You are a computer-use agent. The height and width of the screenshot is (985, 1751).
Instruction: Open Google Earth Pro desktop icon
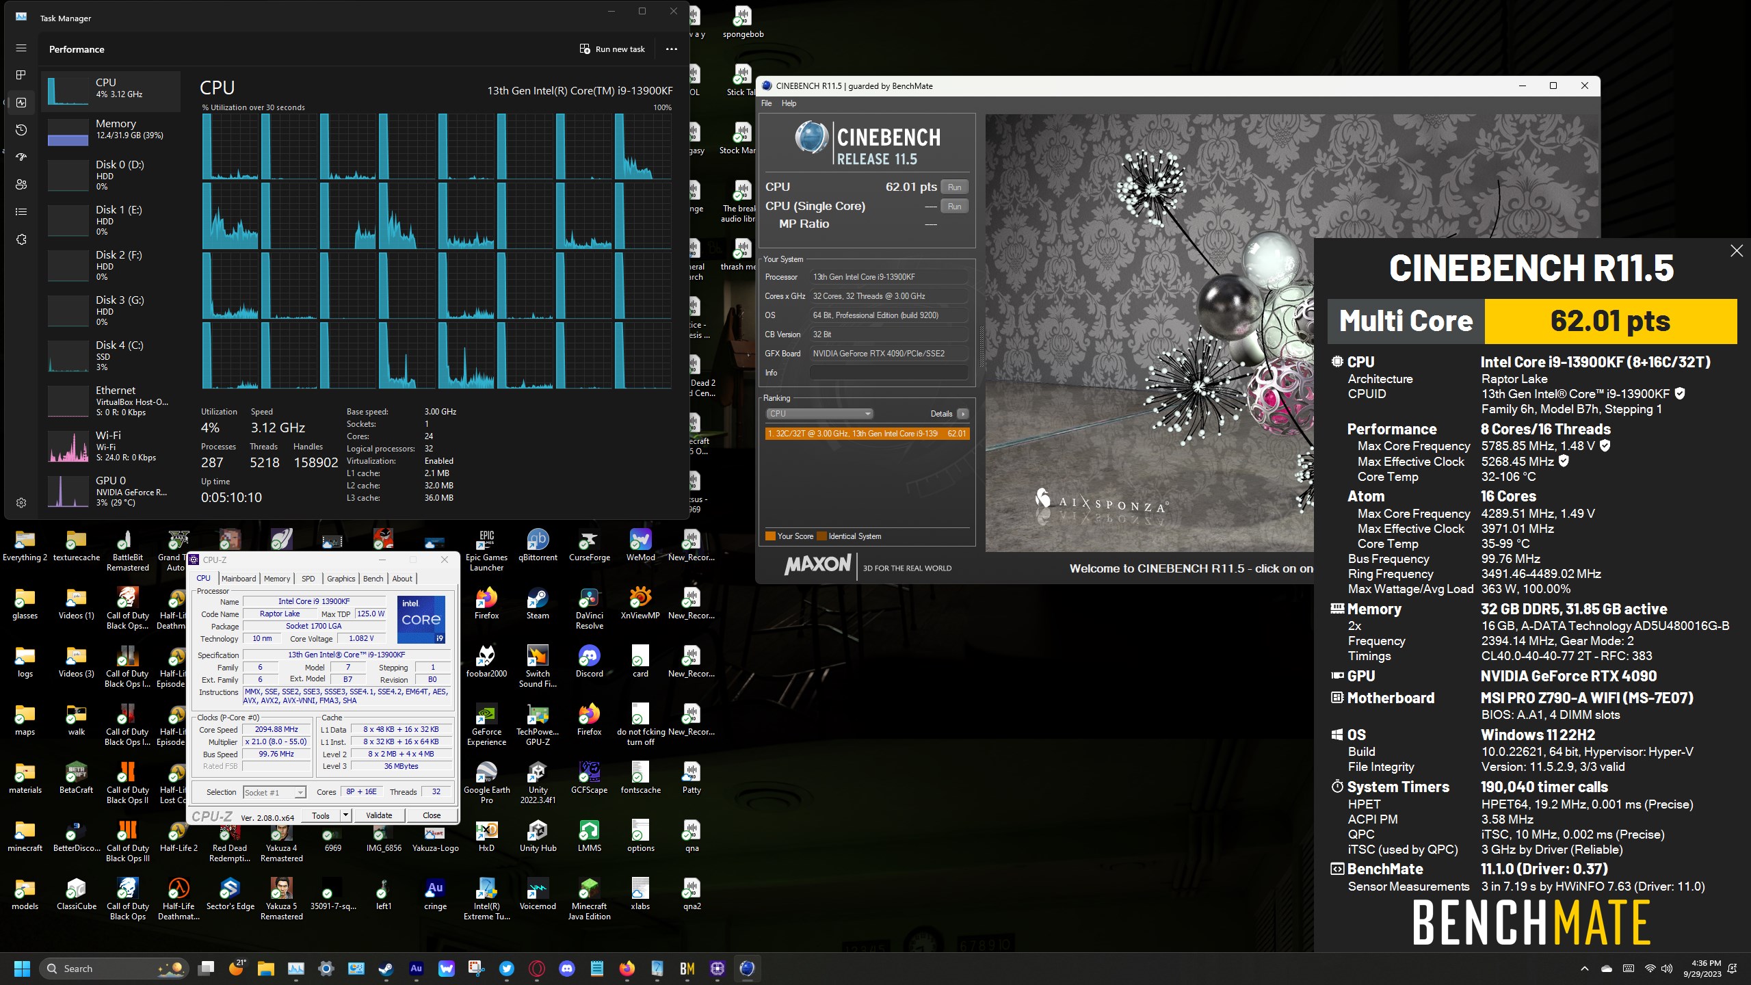(x=486, y=783)
